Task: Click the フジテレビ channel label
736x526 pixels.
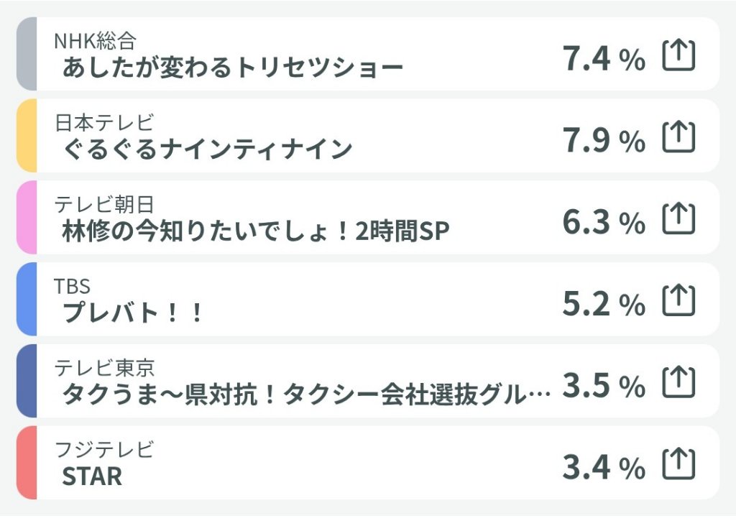Action: coord(105,450)
